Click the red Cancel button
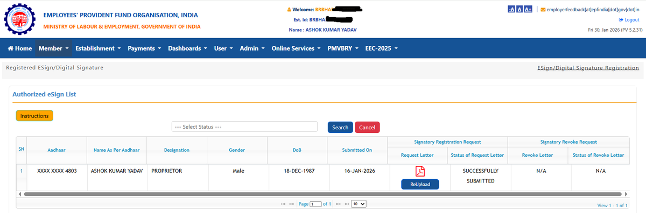Viewport: 646px width, 218px height. point(367,128)
